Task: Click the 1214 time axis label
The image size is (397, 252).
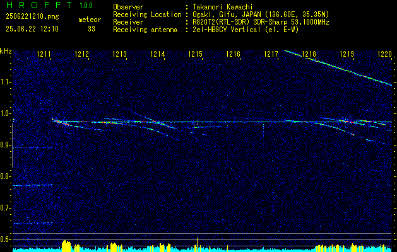Action: click(x=158, y=54)
